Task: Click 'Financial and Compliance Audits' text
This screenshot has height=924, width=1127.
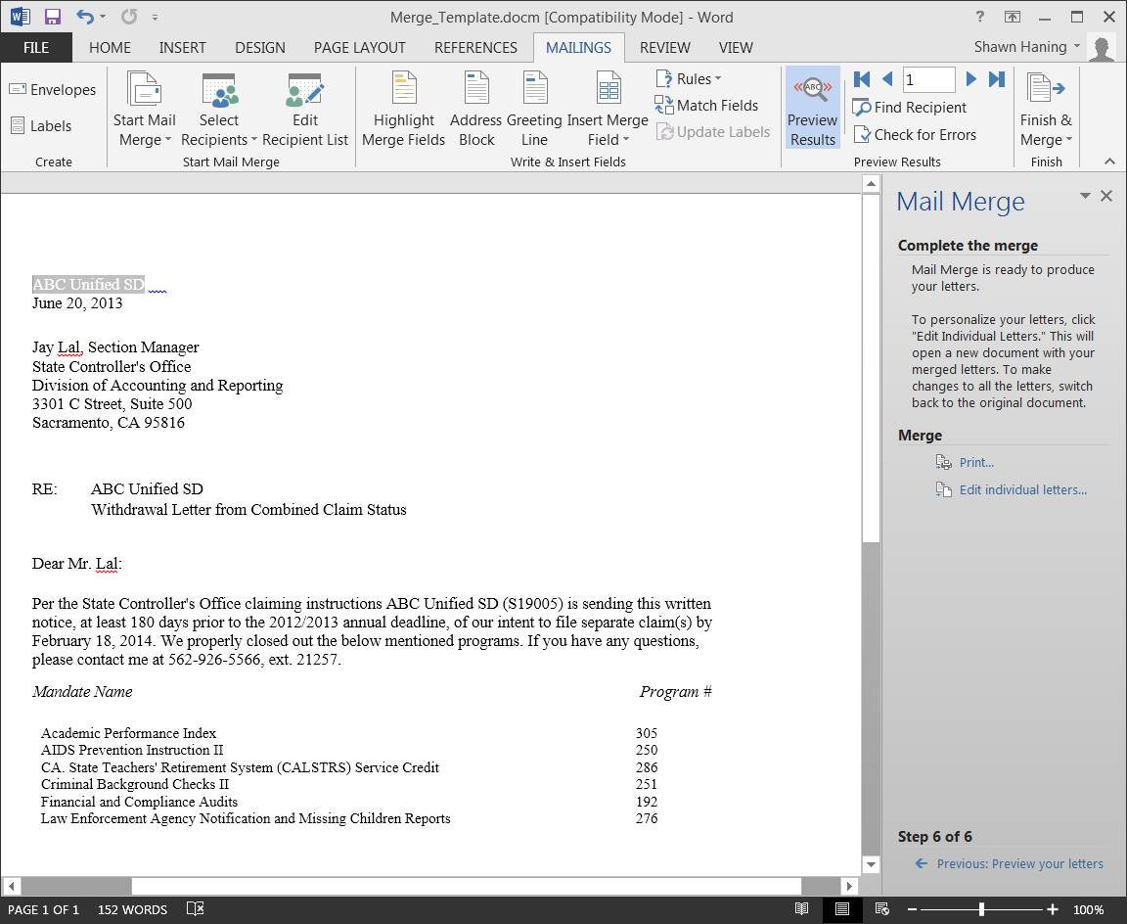Action: [140, 801]
